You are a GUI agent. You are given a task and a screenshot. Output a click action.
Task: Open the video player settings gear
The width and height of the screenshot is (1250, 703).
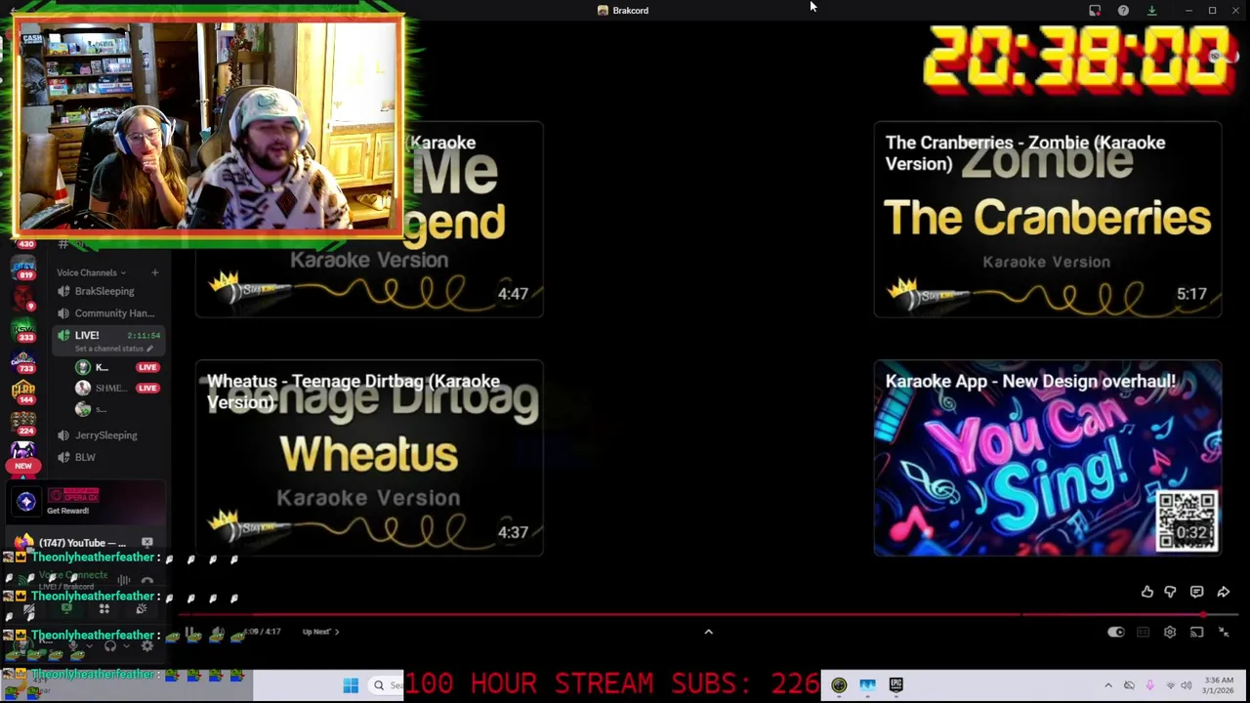(1170, 632)
